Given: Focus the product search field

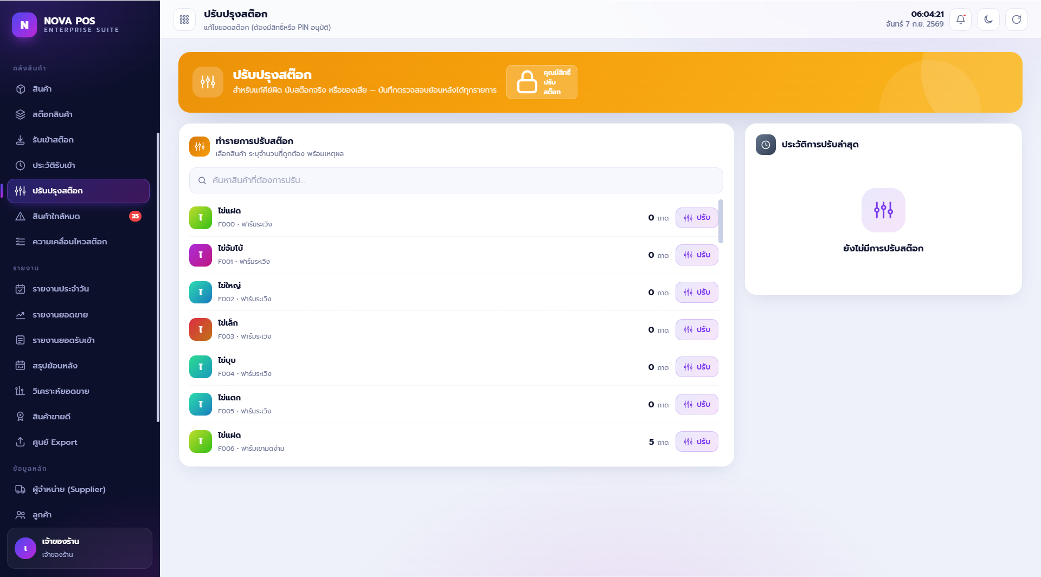Looking at the screenshot, I should coord(456,180).
